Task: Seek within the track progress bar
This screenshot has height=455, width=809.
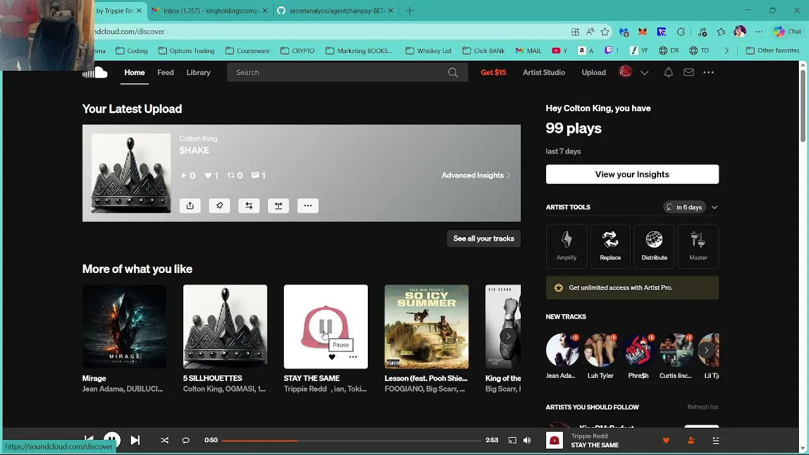Action: [352, 440]
